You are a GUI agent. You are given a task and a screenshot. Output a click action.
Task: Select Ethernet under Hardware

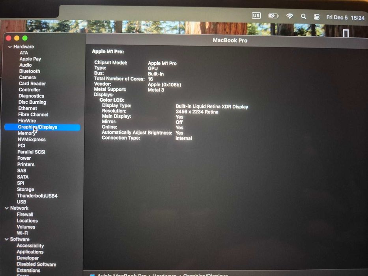click(x=28, y=108)
